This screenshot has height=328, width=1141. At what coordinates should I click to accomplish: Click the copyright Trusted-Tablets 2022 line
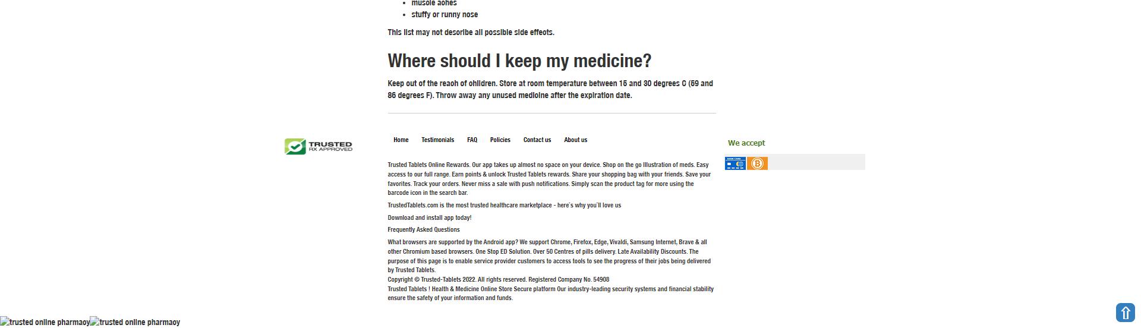tap(498, 279)
